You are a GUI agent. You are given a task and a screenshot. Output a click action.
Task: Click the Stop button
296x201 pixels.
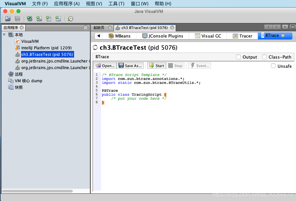[175, 65]
